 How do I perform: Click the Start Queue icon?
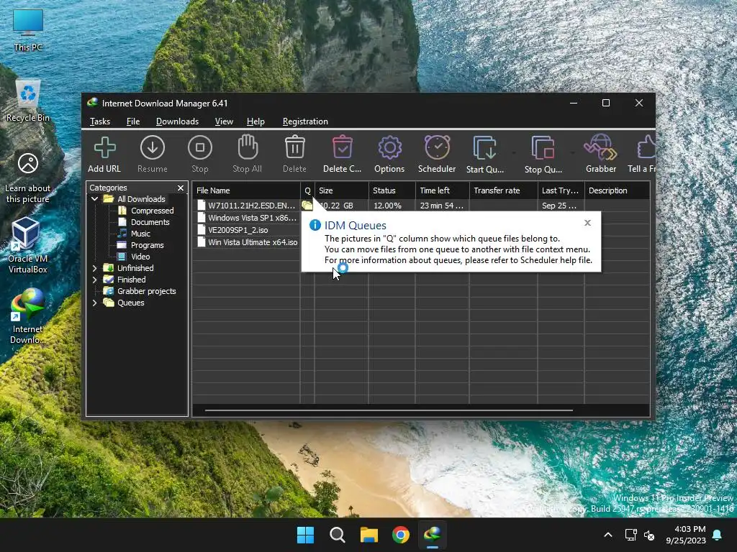484,148
